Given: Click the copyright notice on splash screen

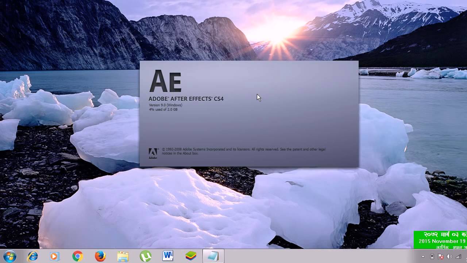Looking at the screenshot, I should (243, 151).
